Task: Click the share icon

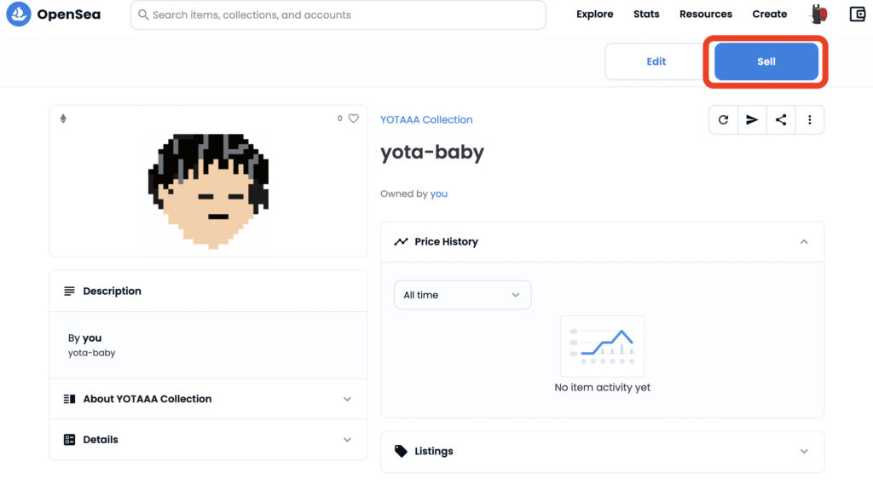Action: (x=781, y=120)
